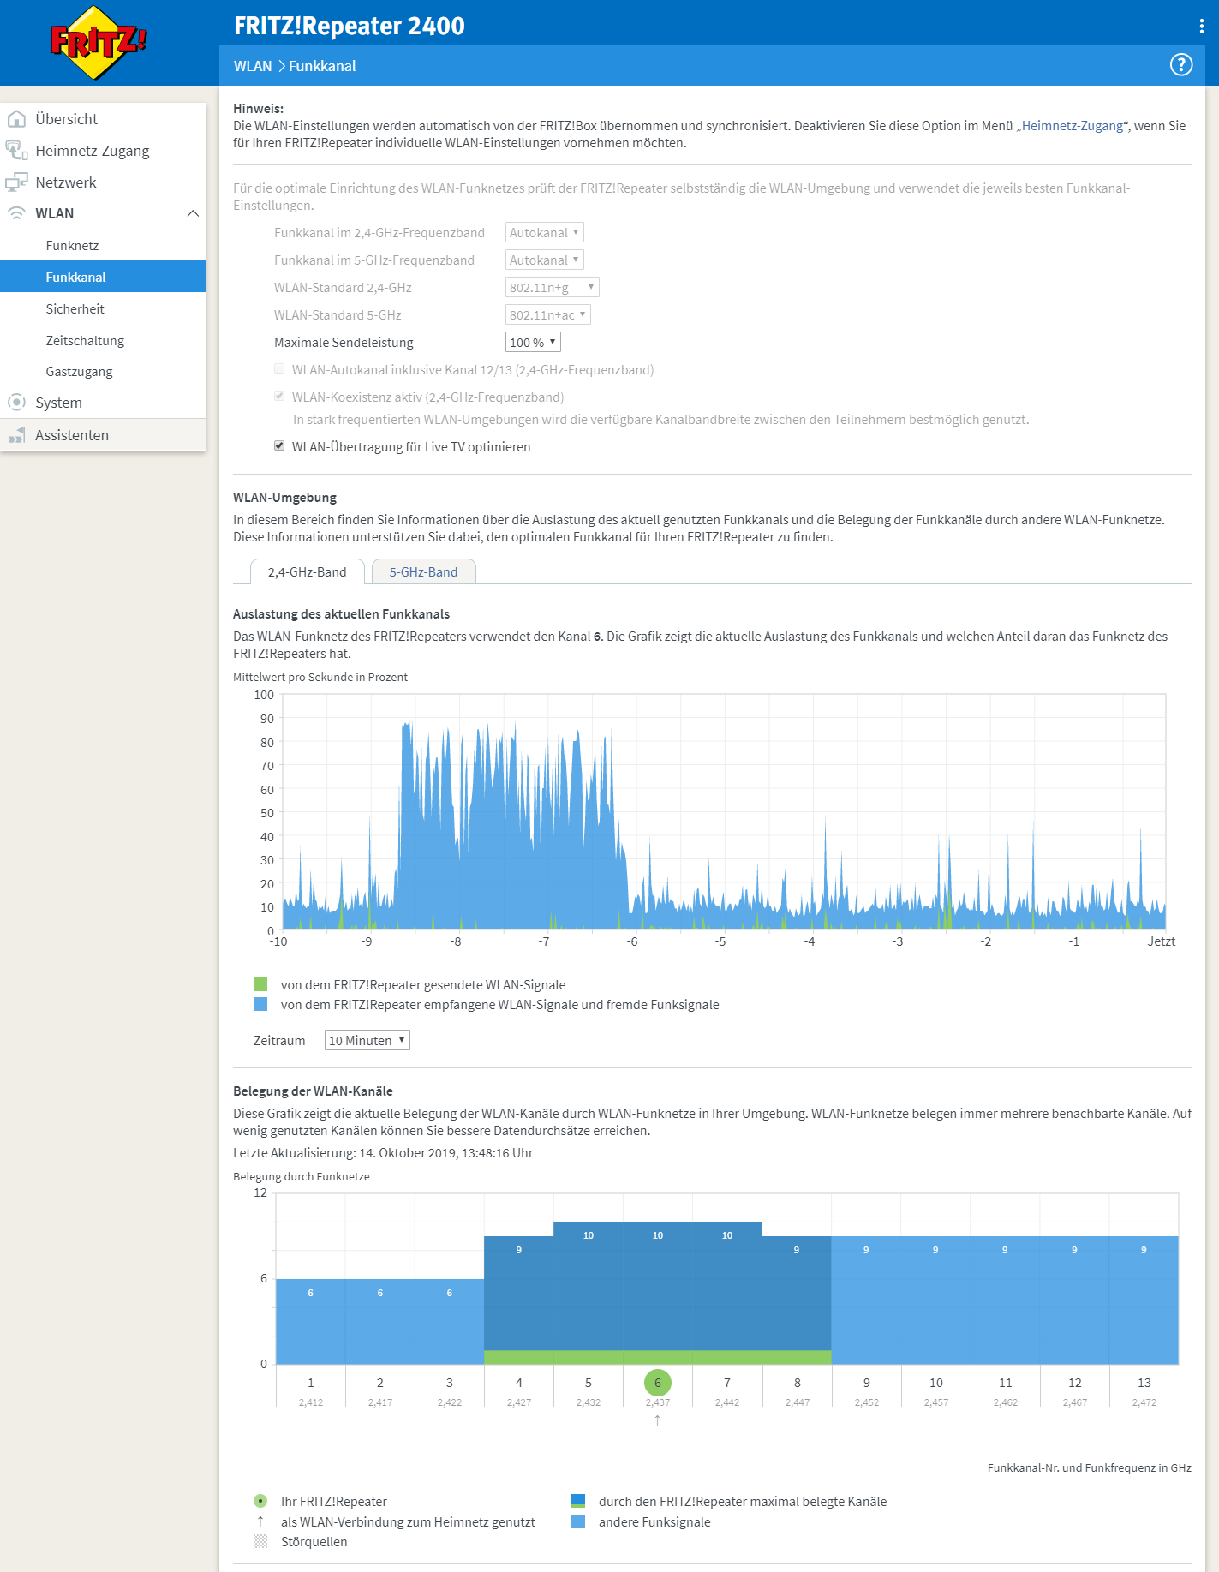Click the green legend swatch for gesendete WLAN-Signale

(260, 984)
